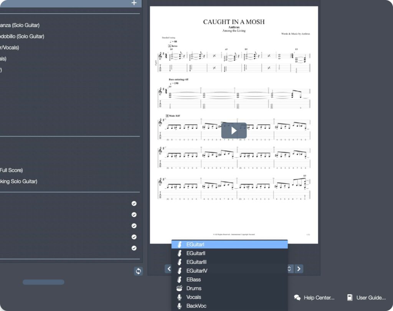Click the guitar icon beside EGuitarII
This screenshot has width=393, height=311.
tap(180, 253)
